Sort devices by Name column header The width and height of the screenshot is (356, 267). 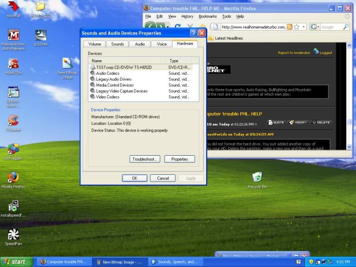pyautogui.click(x=127, y=61)
